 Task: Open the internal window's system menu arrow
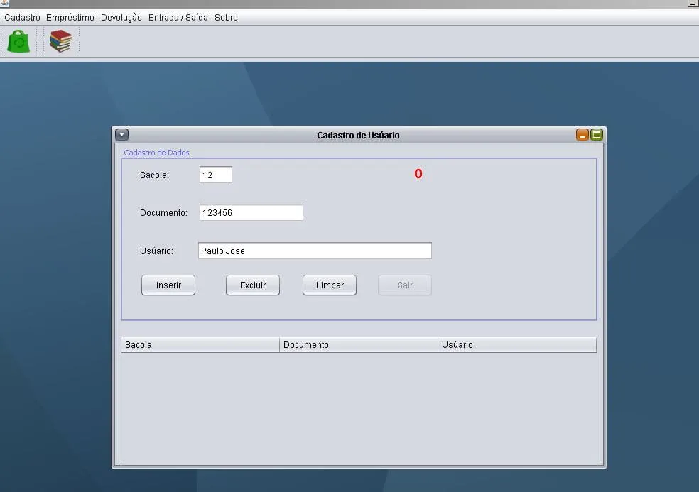121,135
